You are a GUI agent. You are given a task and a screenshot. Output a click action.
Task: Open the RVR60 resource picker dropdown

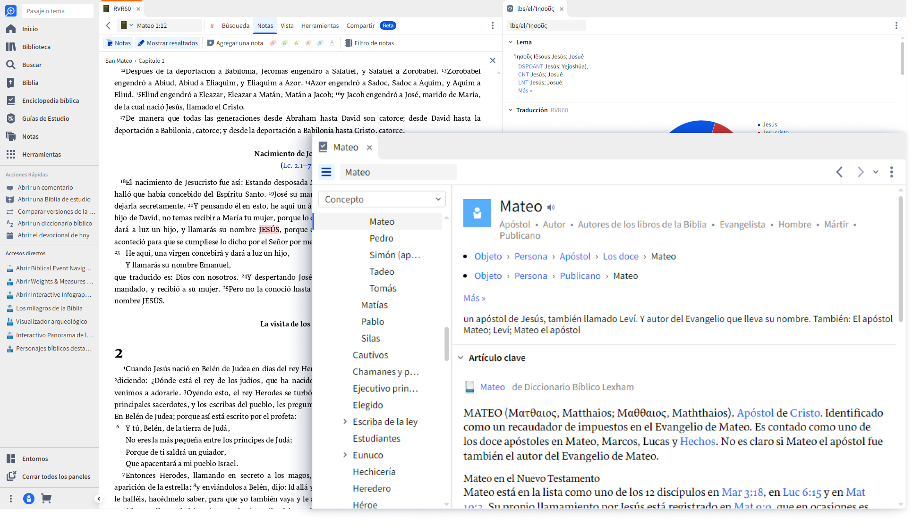[127, 25]
